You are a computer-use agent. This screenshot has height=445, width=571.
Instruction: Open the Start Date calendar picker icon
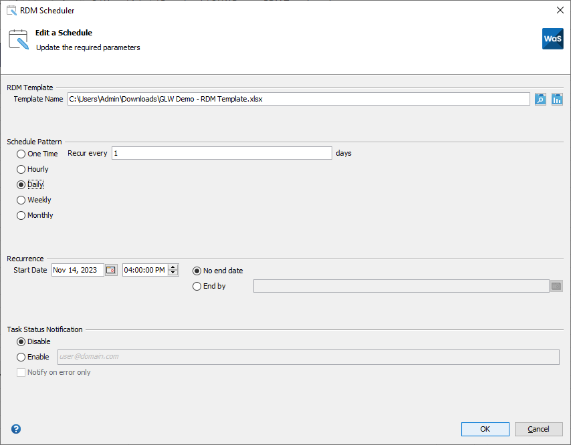click(110, 269)
